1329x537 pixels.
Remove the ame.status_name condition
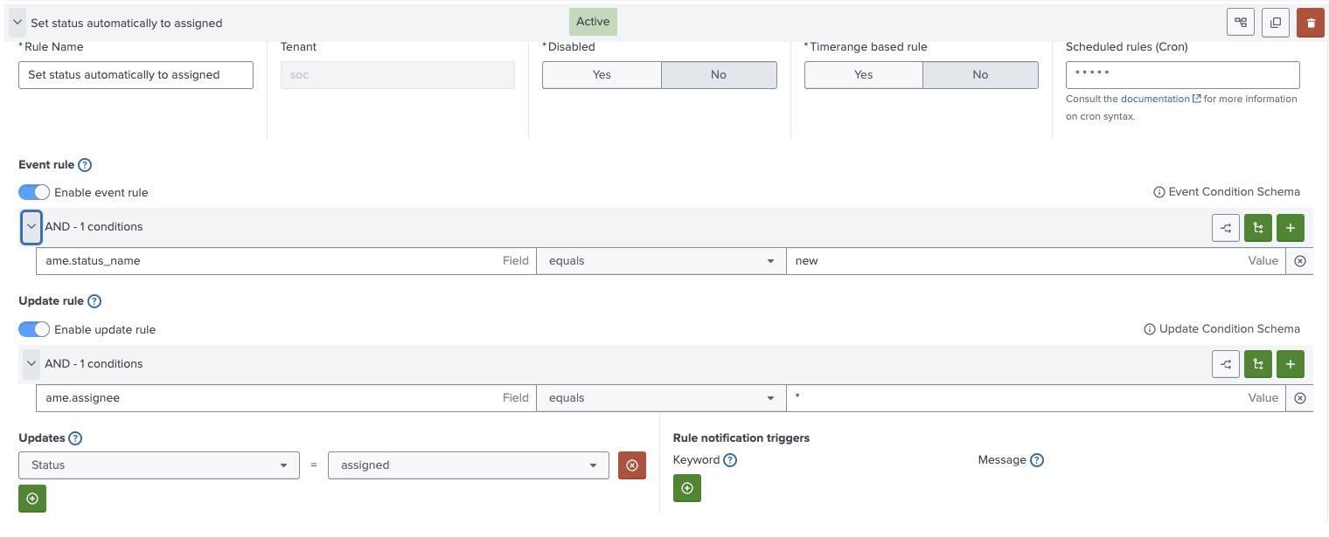tap(1299, 261)
